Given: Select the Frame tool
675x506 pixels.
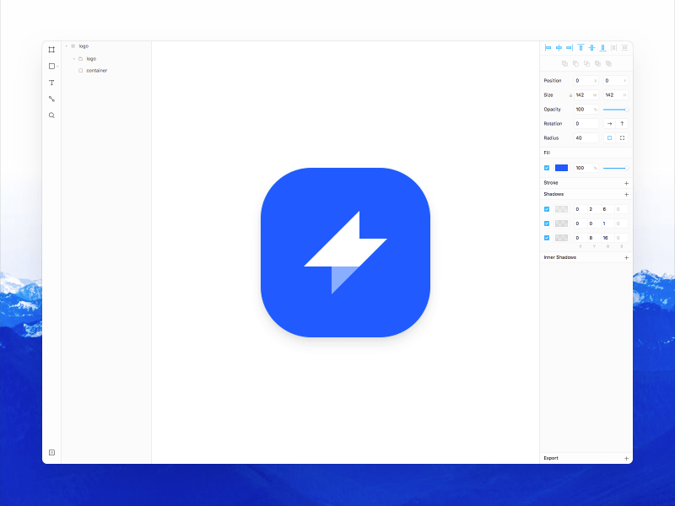Looking at the screenshot, I should click(x=51, y=49).
